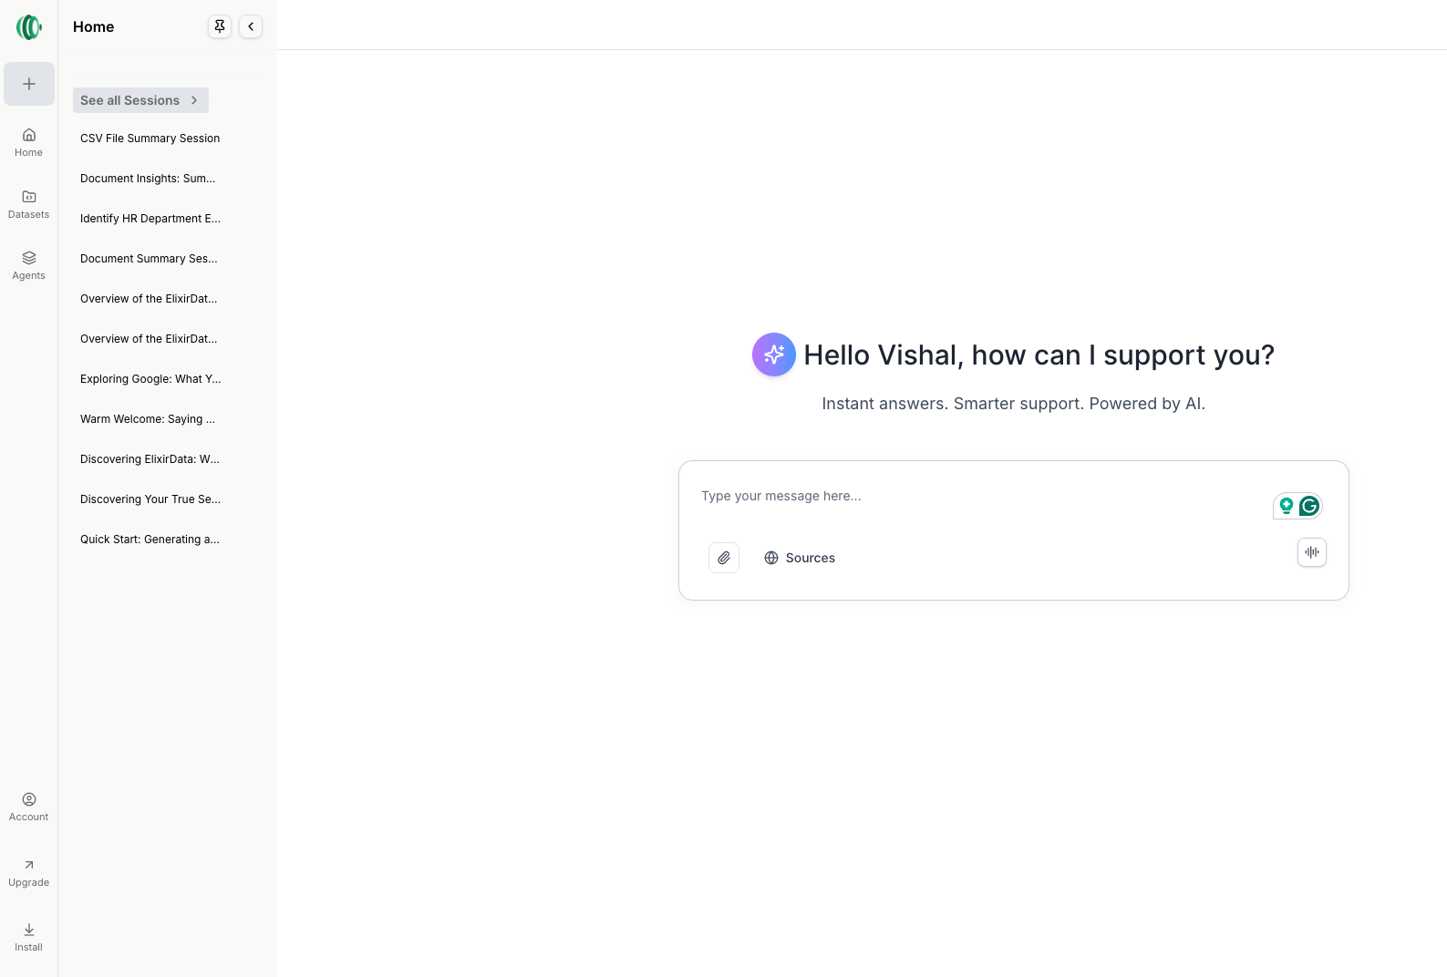Screen dimensions: 1447x977
Task: Toggle the sidebar pin
Action: 220,26
